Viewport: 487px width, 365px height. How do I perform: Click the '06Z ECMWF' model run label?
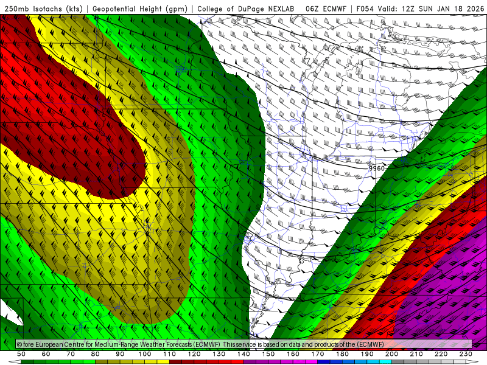[326, 9]
